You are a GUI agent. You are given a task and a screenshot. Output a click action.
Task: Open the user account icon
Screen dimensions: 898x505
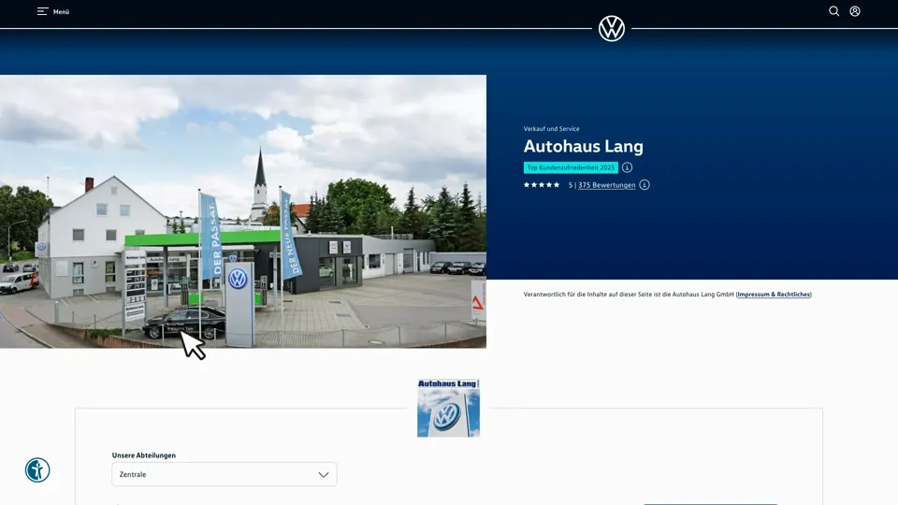854,11
